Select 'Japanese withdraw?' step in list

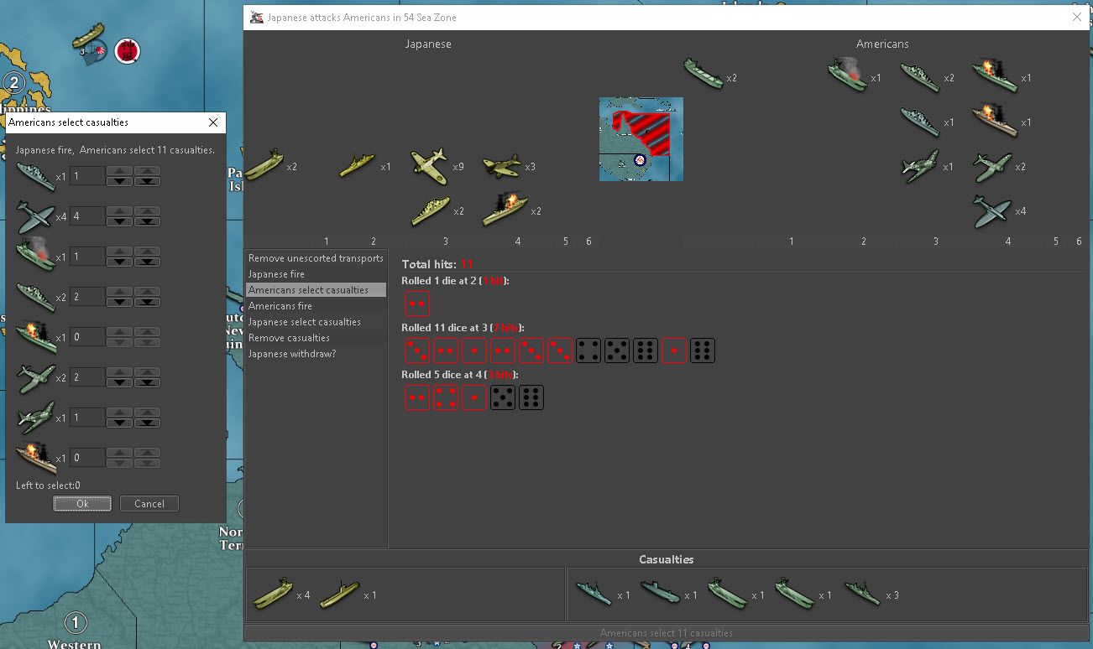click(291, 354)
